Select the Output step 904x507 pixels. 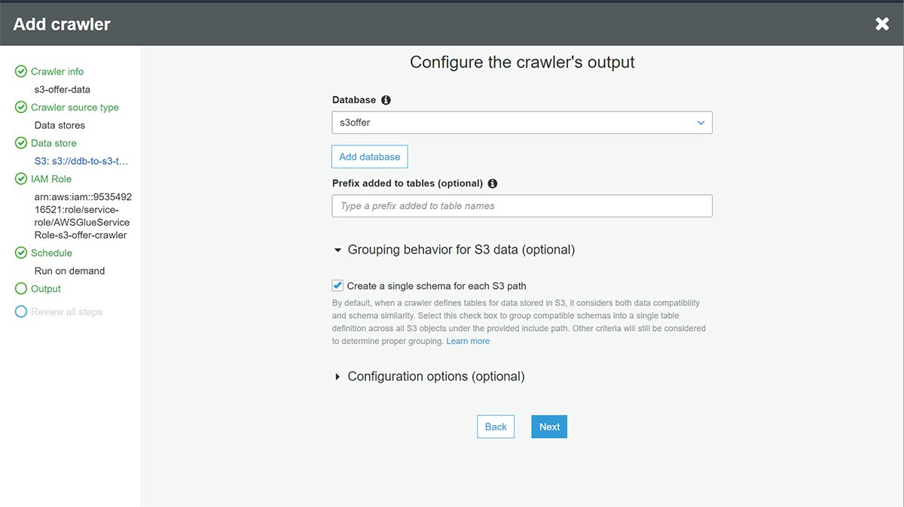tap(46, 289)
